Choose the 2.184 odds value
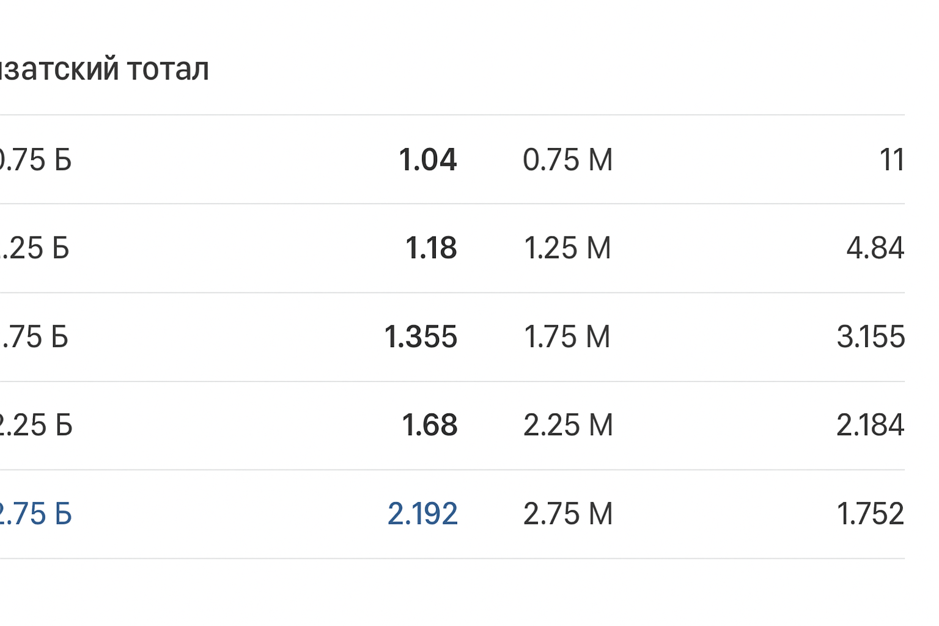 870,425
